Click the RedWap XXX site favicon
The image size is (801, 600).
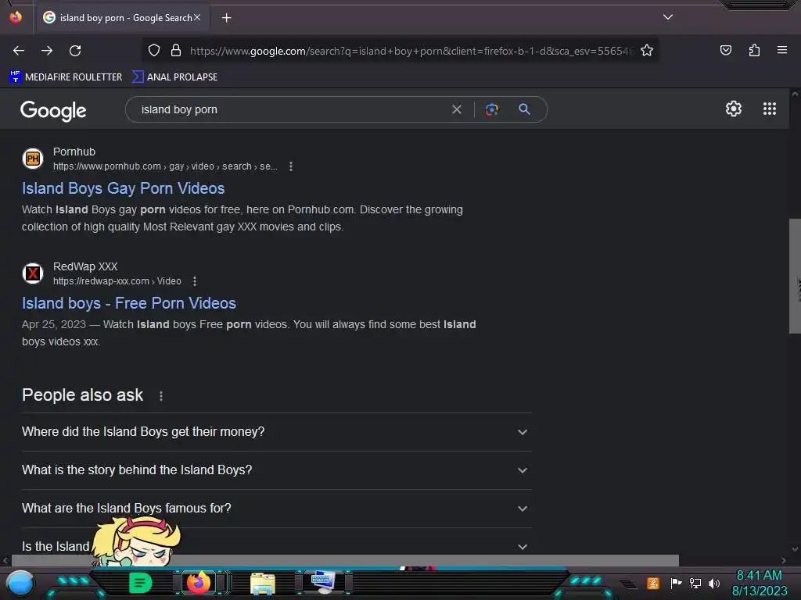33,273
